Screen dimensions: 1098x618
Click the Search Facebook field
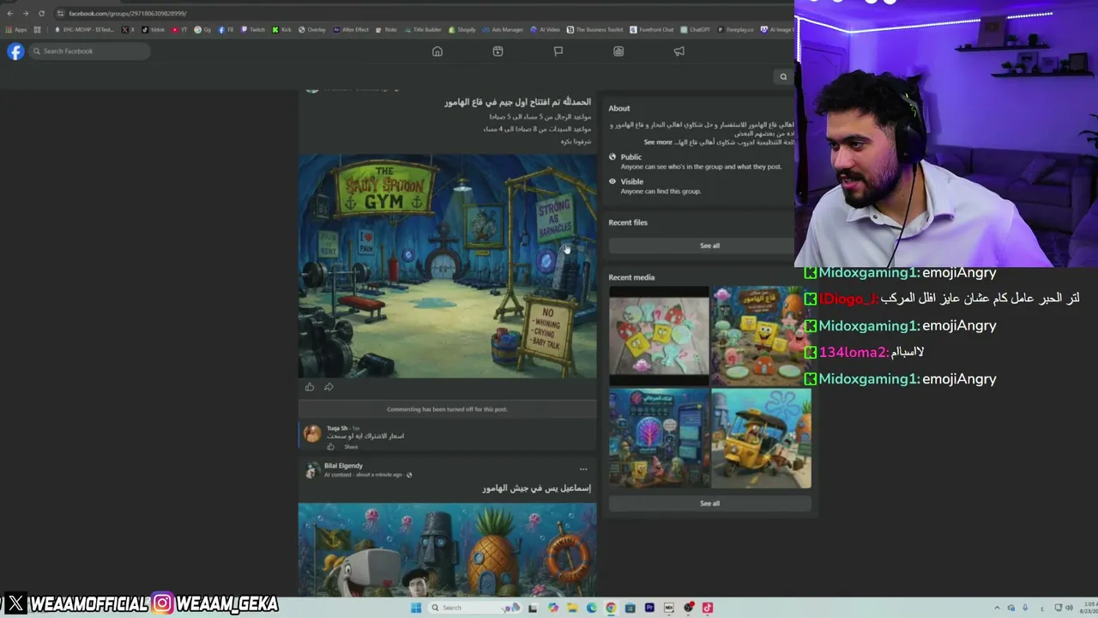90,51
